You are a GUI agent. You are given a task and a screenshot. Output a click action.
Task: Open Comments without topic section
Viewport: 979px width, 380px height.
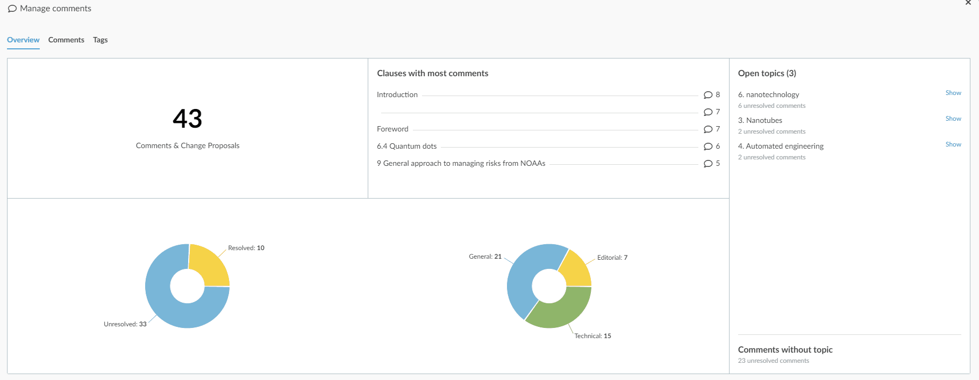[x=785, y=349]
